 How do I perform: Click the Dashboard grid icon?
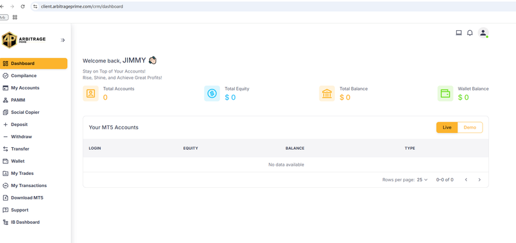(5, 64)
